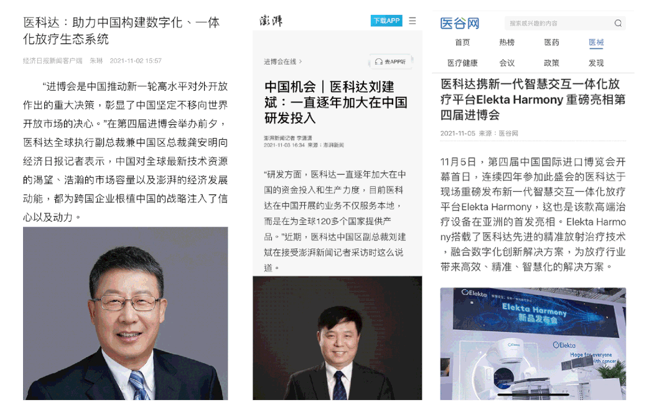Click the 医科达刘建斌 article headline
This screenshot has height=405, width=672.
click(x=335, y=102)
